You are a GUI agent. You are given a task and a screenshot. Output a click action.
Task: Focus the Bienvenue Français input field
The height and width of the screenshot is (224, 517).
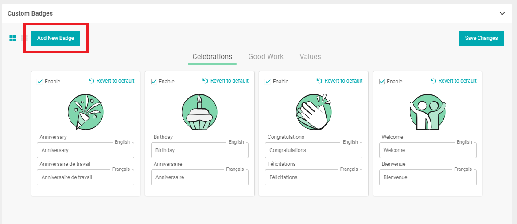point(428,177)
